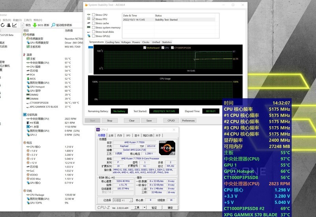Click the 传感器 section clock icon

[24, 35]
